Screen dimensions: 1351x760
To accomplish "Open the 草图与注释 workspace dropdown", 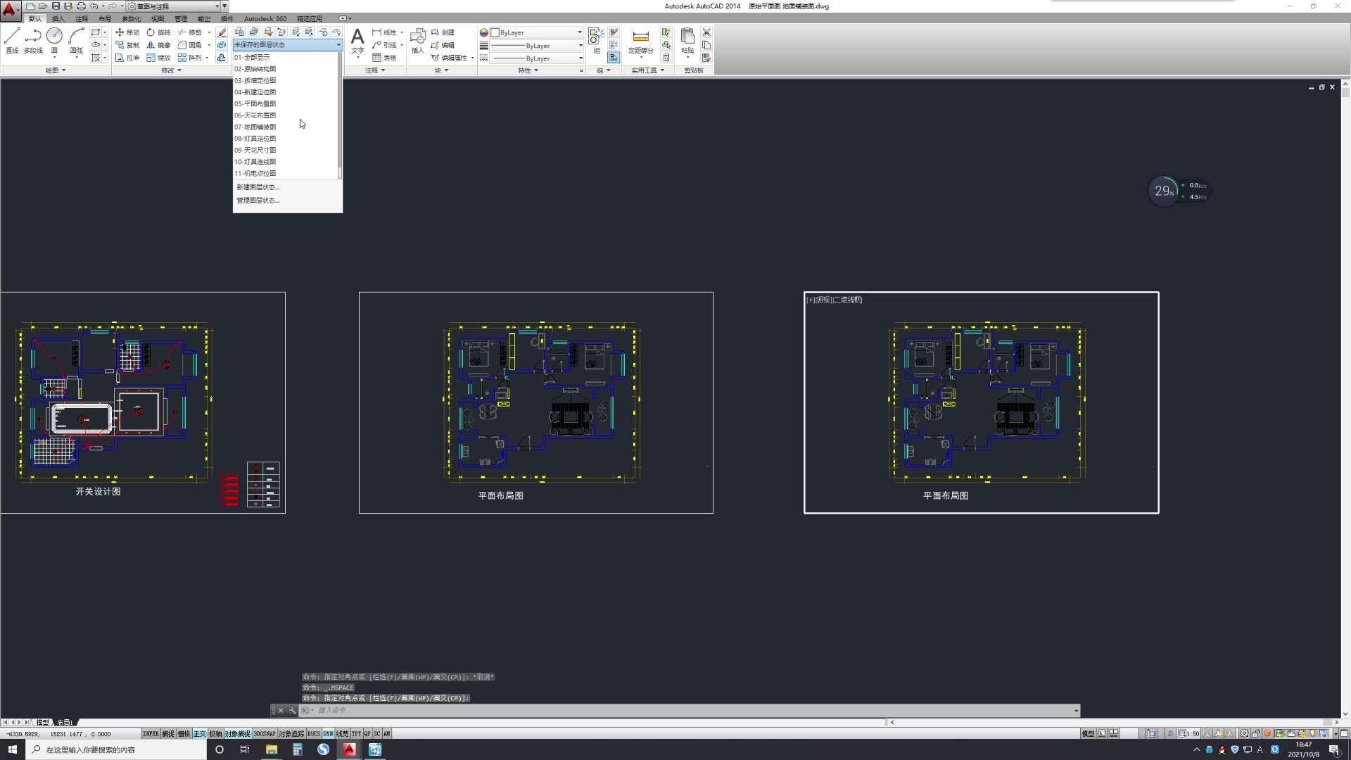I will point(174,6).
